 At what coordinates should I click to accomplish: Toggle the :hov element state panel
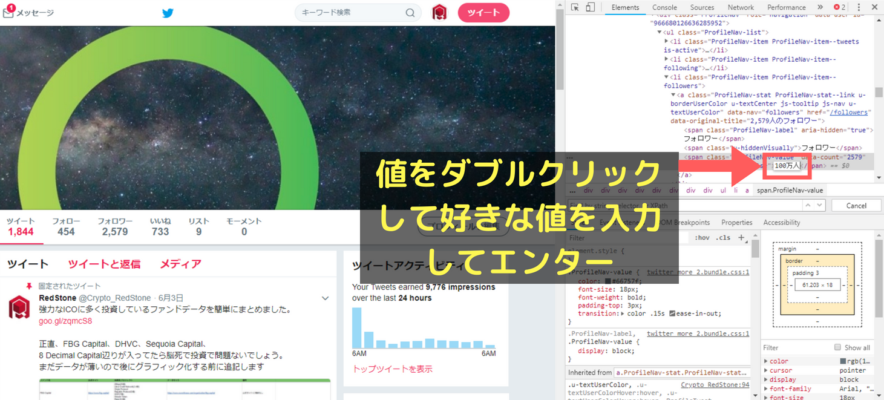coord(702,238)
